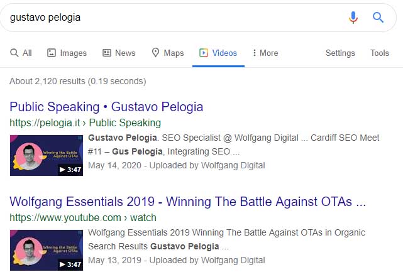Viewport: 403px width, 277px height.
Task: Open the Maps results tab
Action: [168, 53]
